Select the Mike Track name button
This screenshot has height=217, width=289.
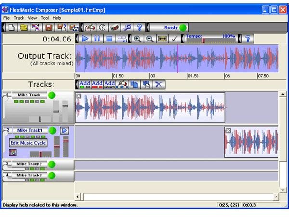pos(29,95)
